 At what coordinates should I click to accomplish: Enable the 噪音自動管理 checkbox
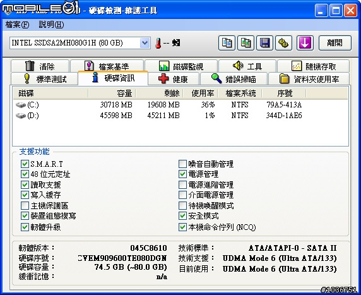[x=182, y=164]
